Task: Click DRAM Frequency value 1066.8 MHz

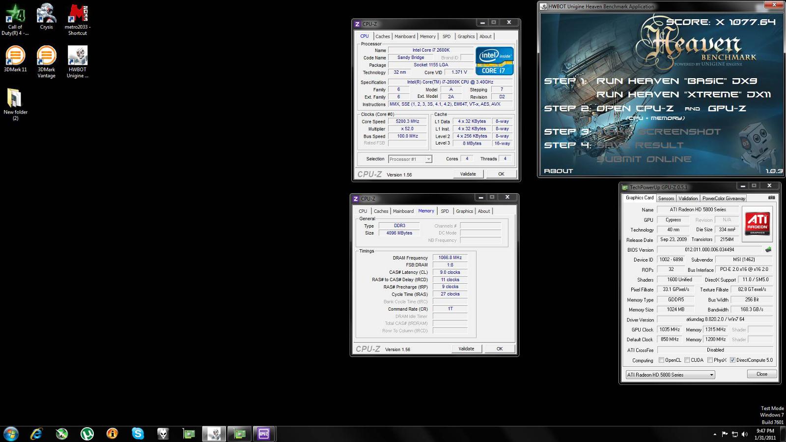Action: [450, 258]
